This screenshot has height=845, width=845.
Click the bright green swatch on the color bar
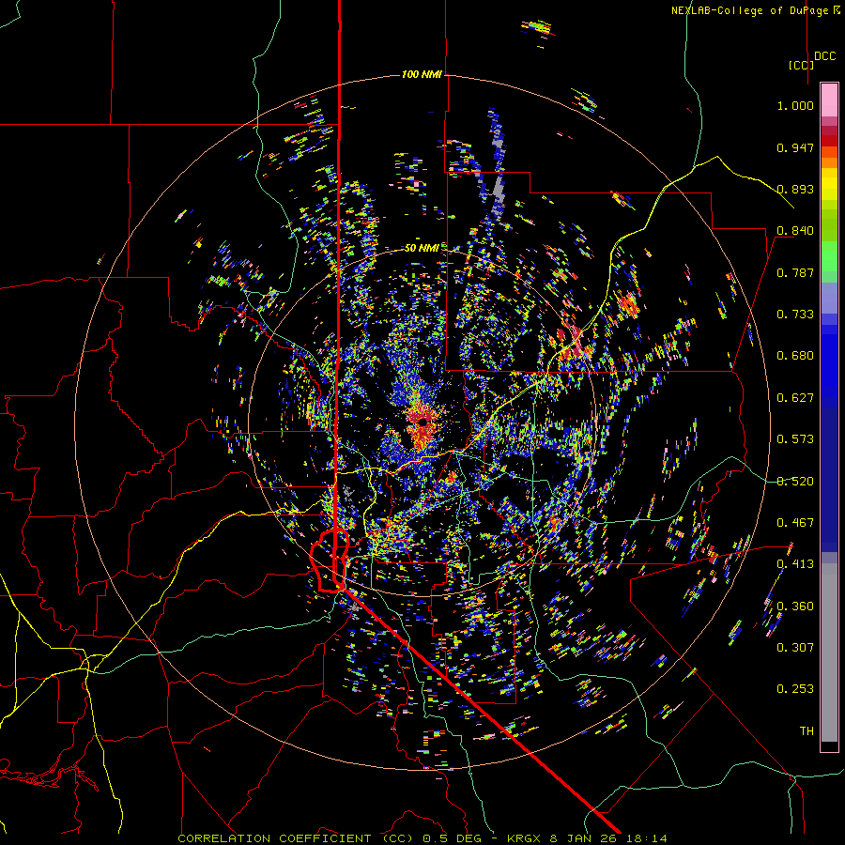point(829,256)
